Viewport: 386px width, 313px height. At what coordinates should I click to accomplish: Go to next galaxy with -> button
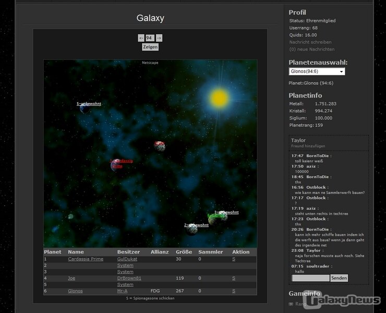(x=159, y=38)
